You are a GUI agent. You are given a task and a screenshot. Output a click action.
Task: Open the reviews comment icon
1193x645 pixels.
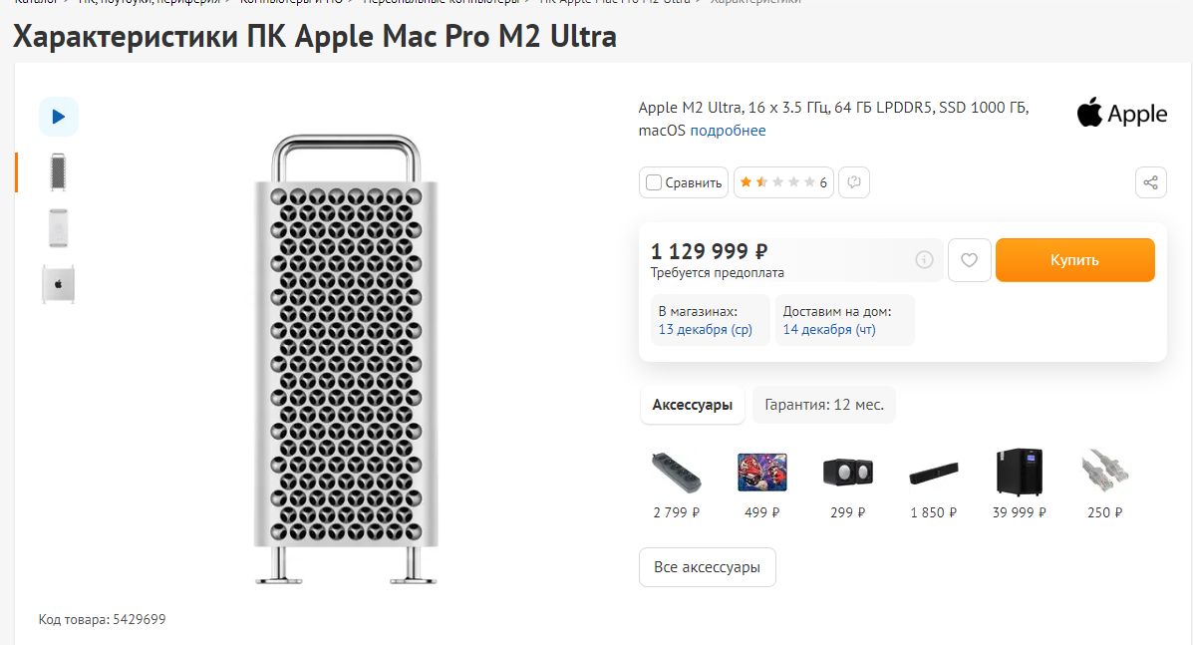854,182
